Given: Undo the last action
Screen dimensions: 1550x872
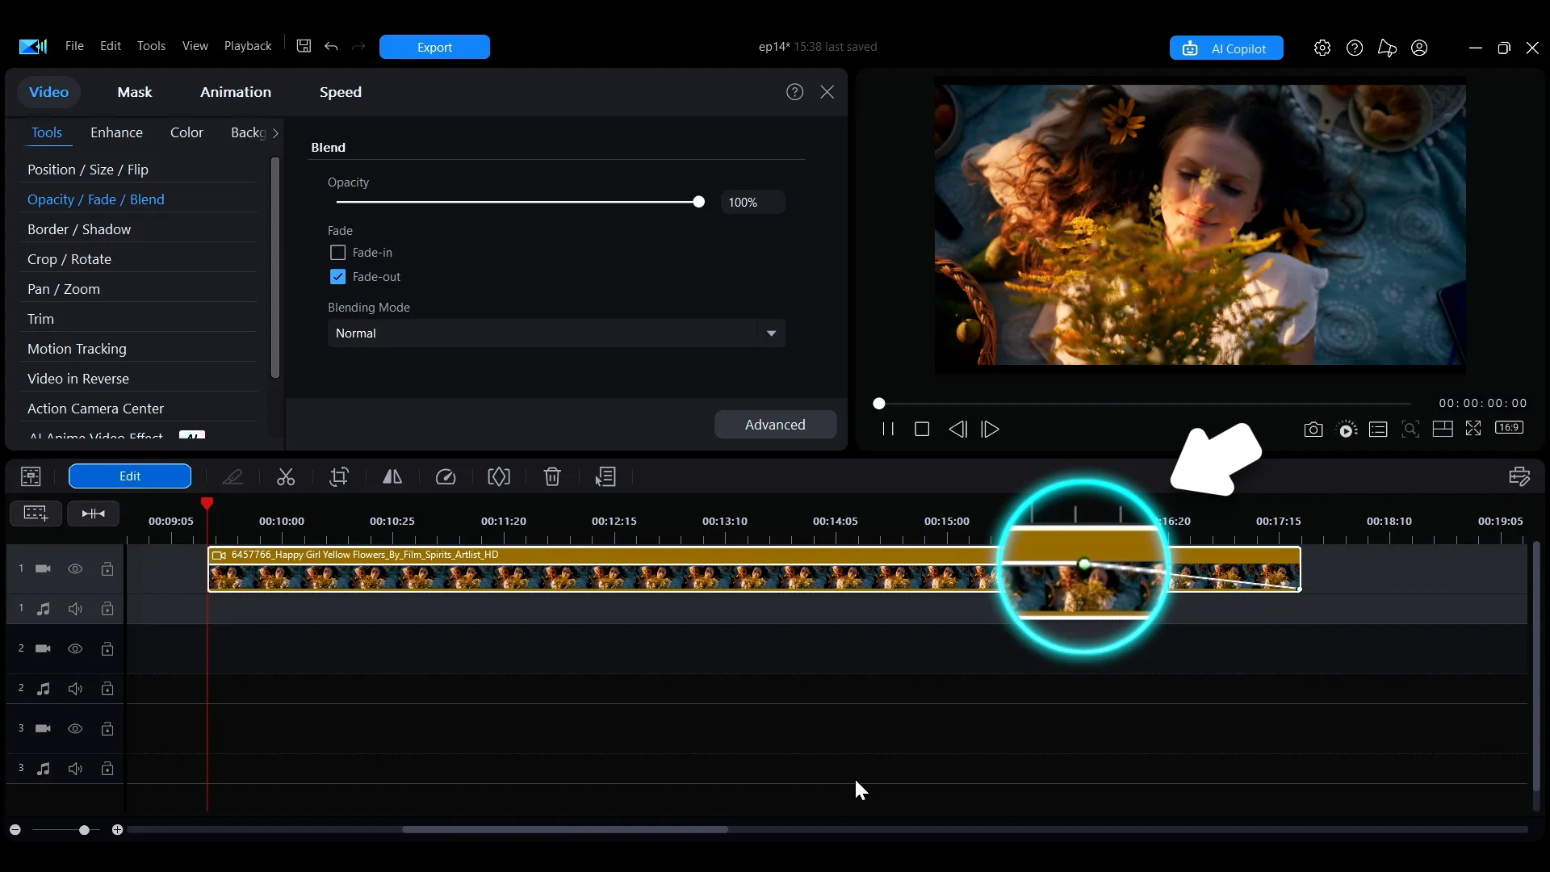Looking at the screenshot, I should pos(331,46).
